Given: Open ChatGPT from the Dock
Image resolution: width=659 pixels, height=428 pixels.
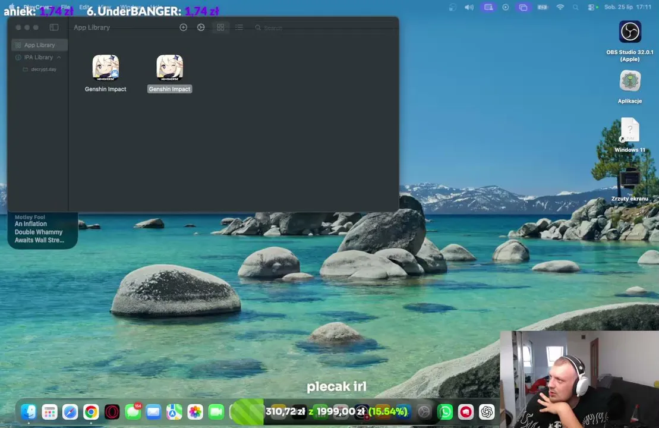Looking at the screenshot, I should tap(487, 412).
